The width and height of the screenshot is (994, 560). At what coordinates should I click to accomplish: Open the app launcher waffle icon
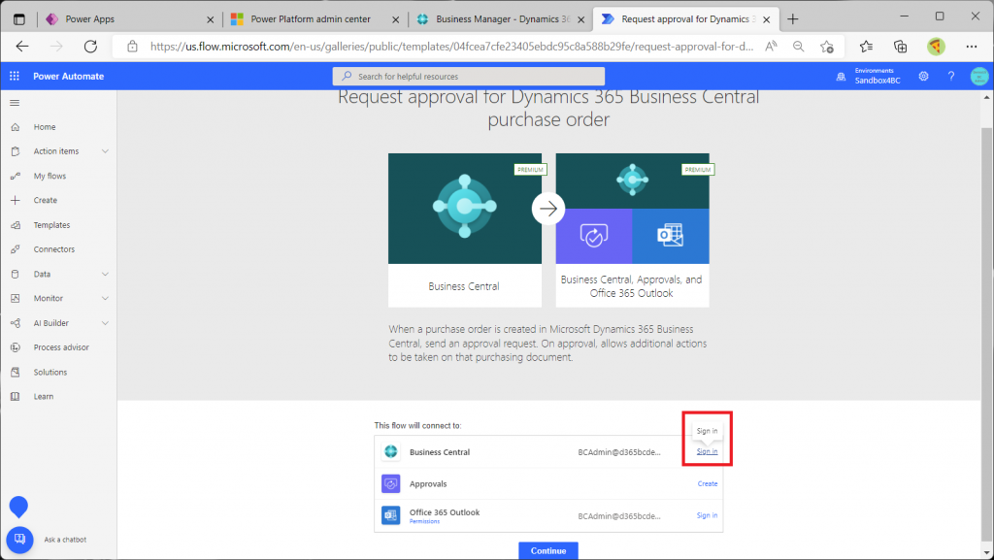pos(14,76)
